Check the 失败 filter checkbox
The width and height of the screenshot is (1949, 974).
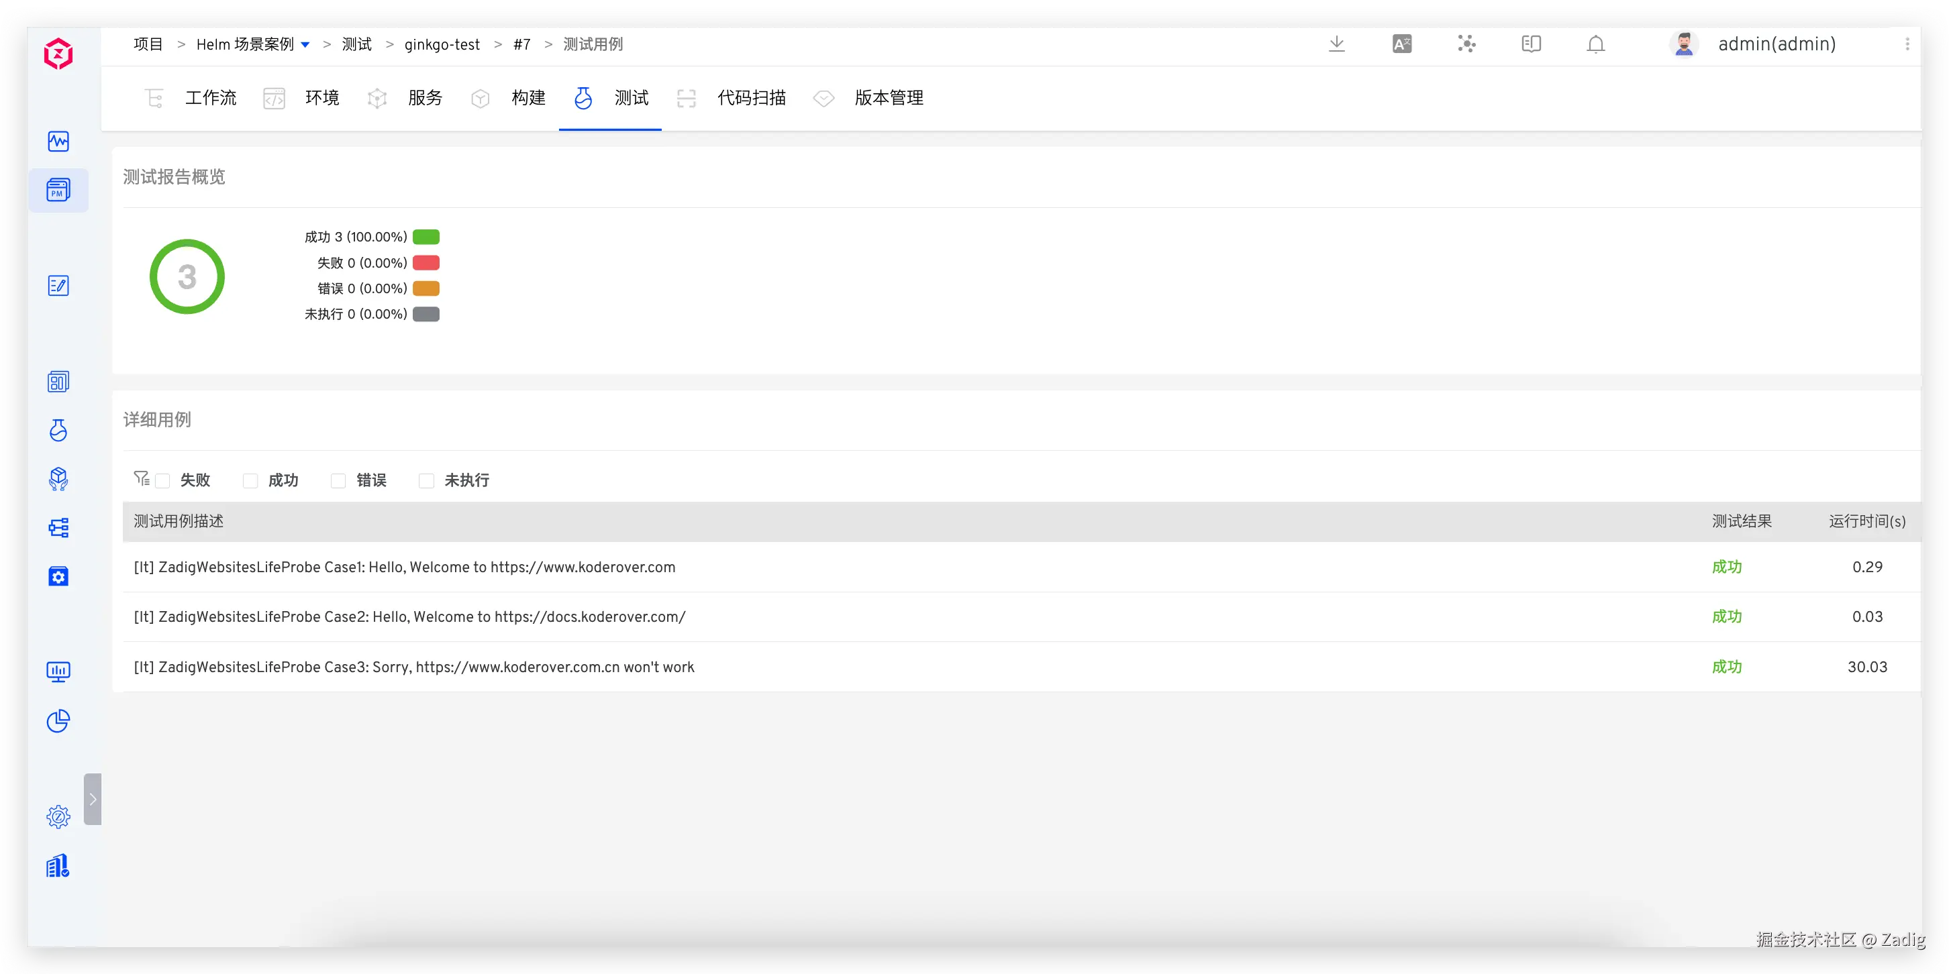162,481
